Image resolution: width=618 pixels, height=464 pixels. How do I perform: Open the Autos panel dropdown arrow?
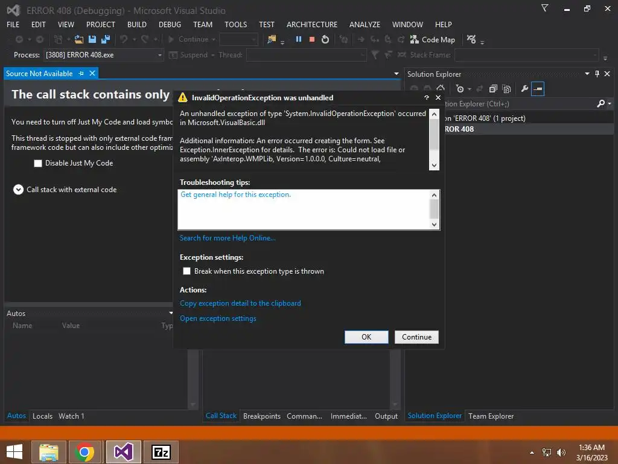171,313
